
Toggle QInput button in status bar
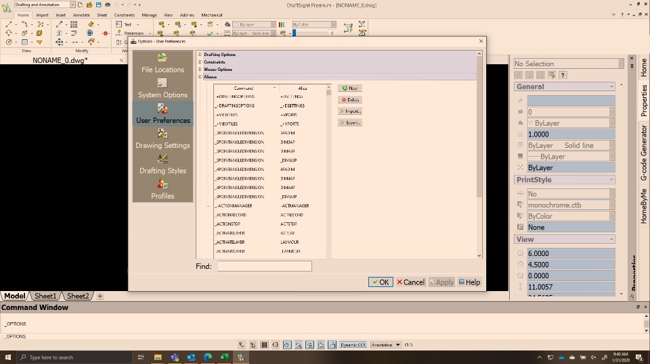(x=332, y=344)
